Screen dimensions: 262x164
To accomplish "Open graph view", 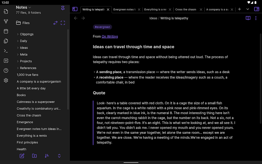I will pos(6,21).
